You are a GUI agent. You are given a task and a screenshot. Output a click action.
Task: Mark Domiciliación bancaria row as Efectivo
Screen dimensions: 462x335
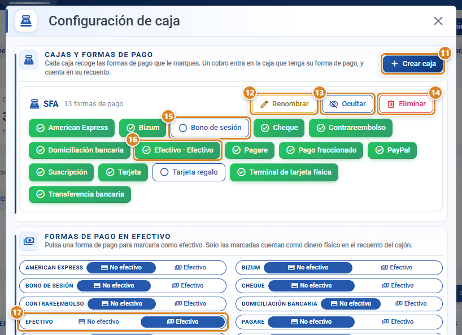point(411,304)
